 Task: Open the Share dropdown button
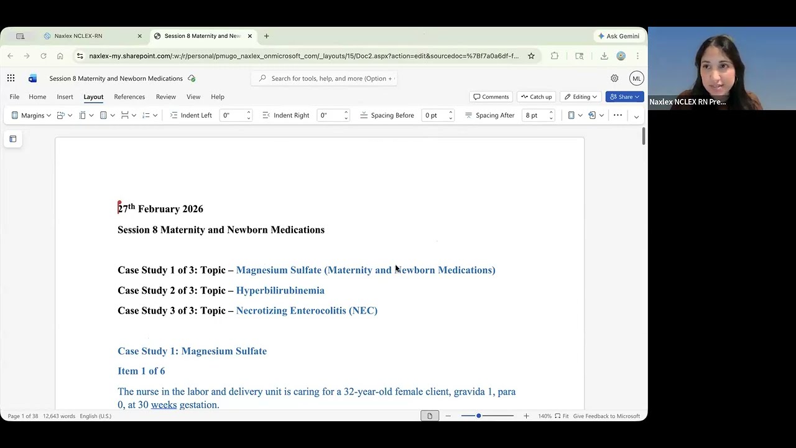[624, 96]
